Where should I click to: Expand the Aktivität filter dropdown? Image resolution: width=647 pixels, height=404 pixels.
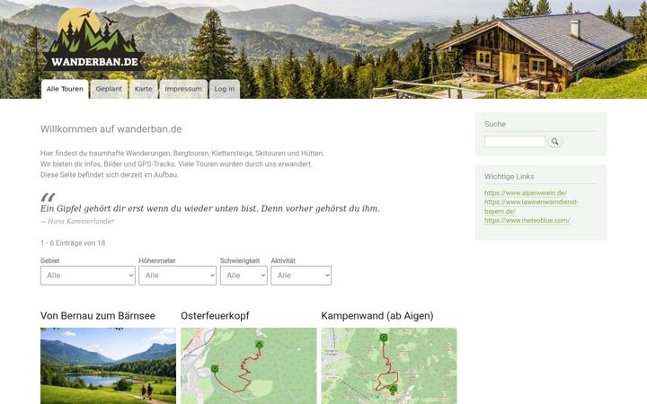point(301,276)
